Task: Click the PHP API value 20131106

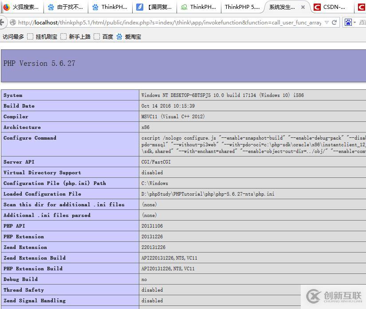Action: (152, 226)
